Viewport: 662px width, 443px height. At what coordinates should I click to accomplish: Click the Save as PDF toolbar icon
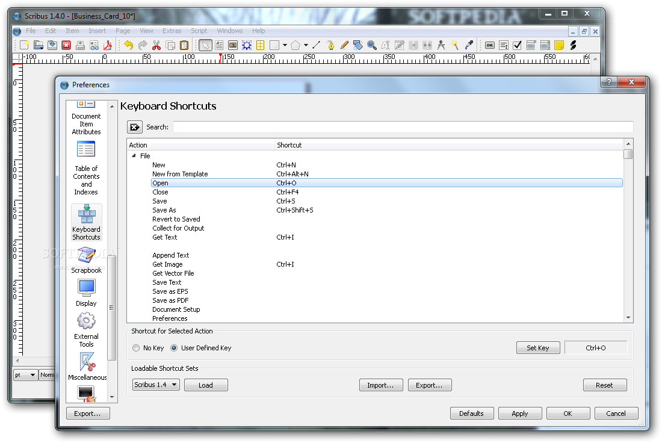(108, 45)
